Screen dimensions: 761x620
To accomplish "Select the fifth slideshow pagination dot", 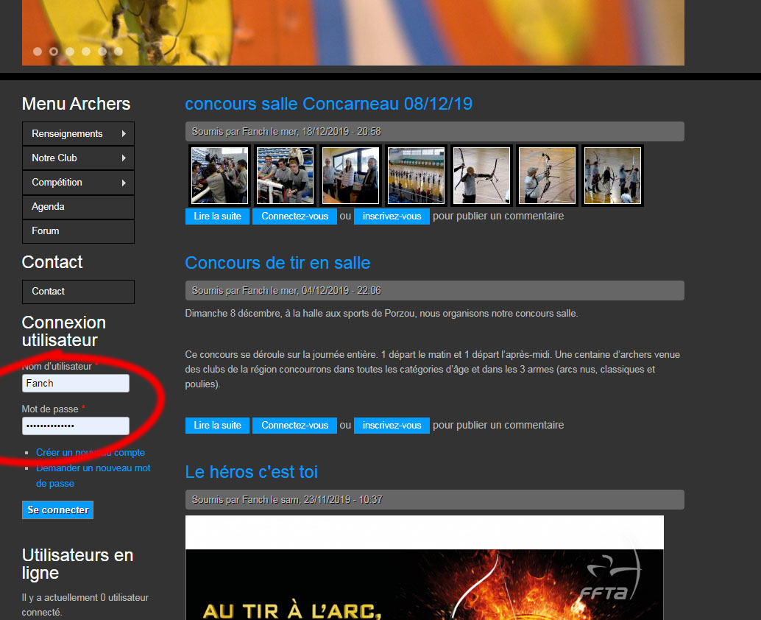I will point(102,52).
